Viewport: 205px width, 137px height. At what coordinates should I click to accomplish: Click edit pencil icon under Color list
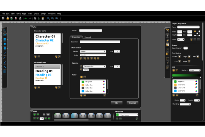(105, 95)
